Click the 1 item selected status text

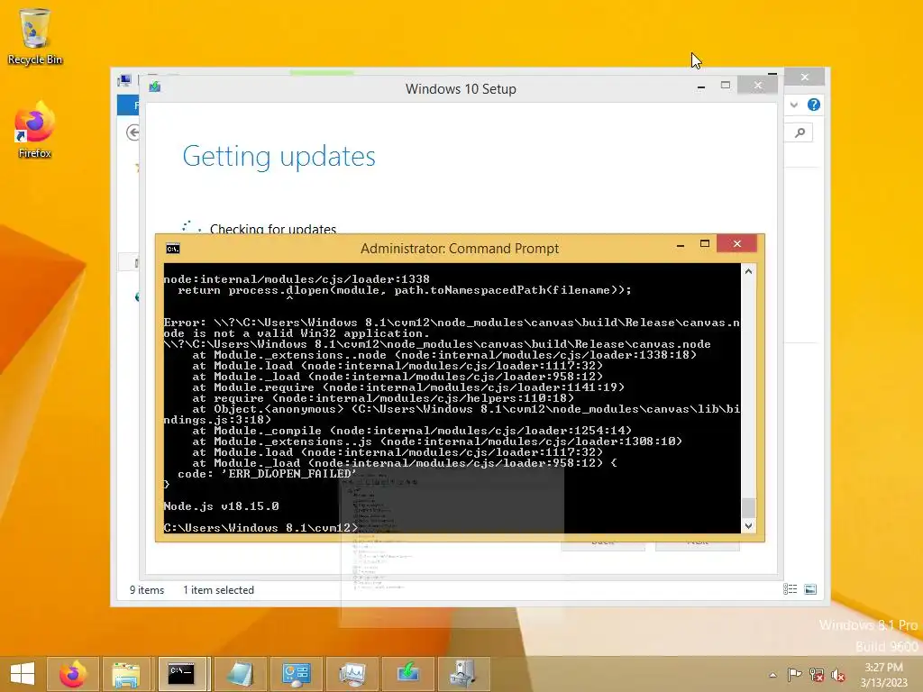click(218, 589)
